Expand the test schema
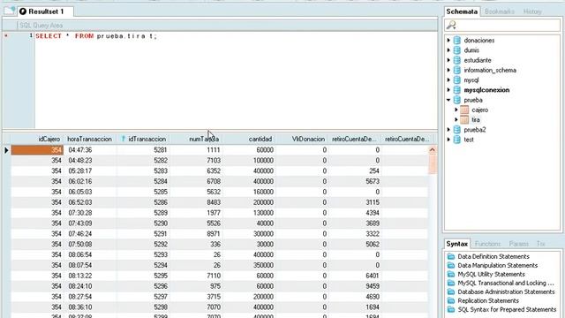This screenshot has width=565, height=318. [448, 140]
